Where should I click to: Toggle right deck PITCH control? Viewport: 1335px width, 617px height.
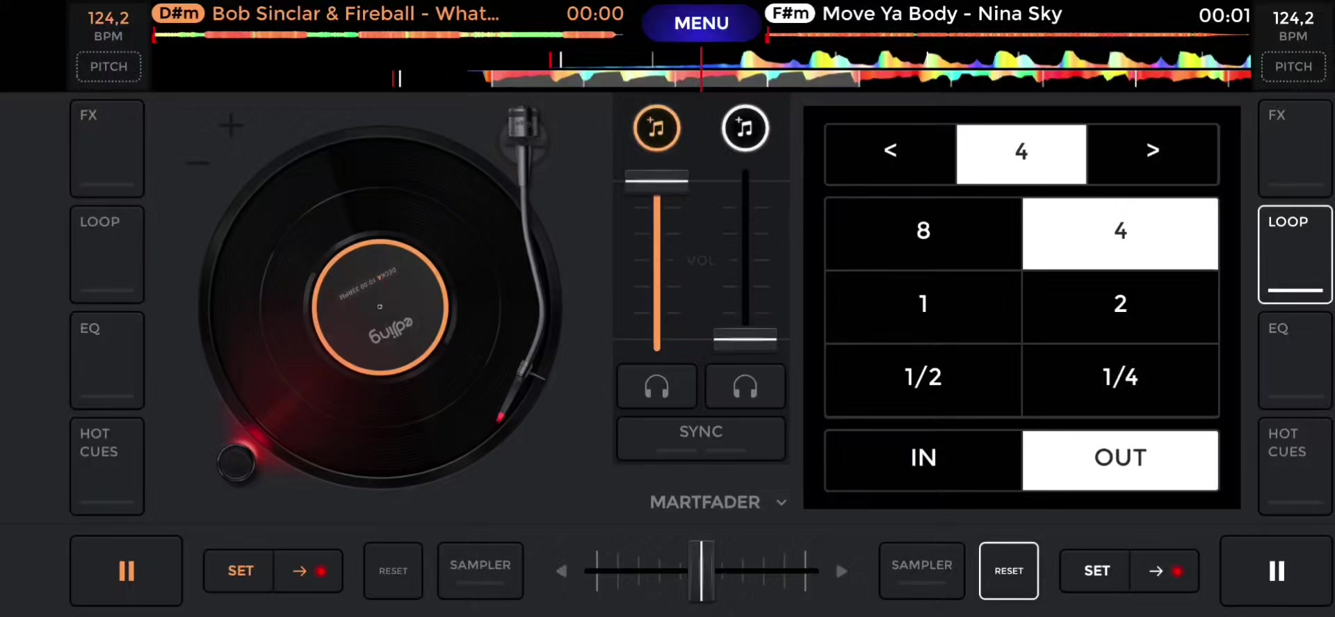pyautogui.click(x=1293, y=67)
